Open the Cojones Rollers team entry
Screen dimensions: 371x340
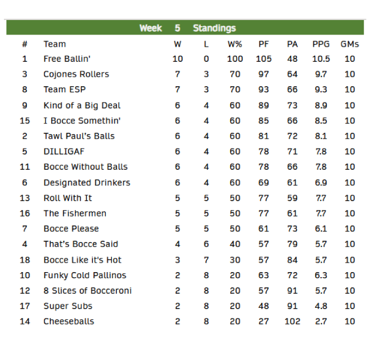(x=76, y=75)
